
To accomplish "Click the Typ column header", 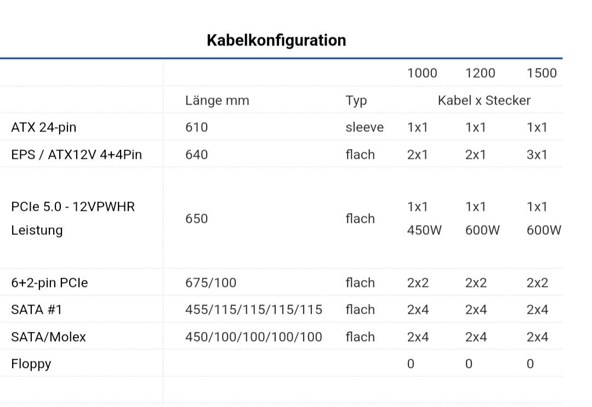I will click(356, 101).
